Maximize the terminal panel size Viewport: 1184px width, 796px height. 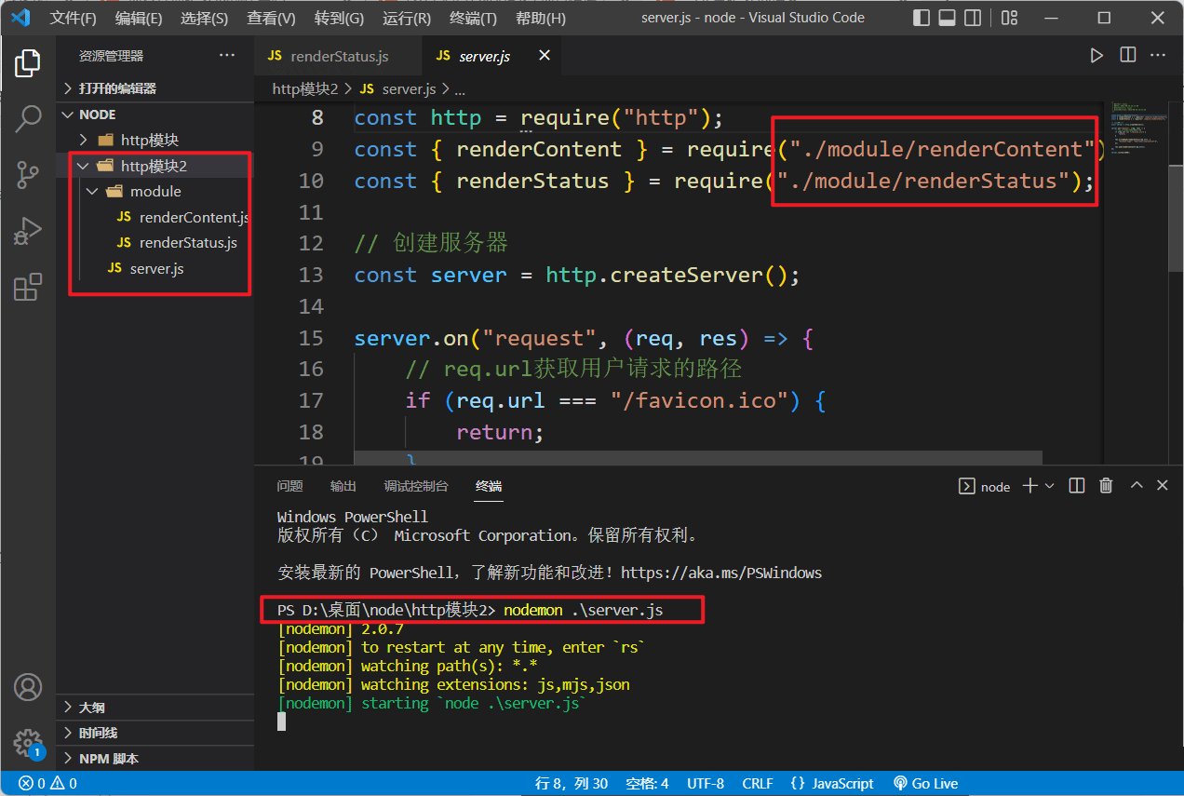(1136, 485)
